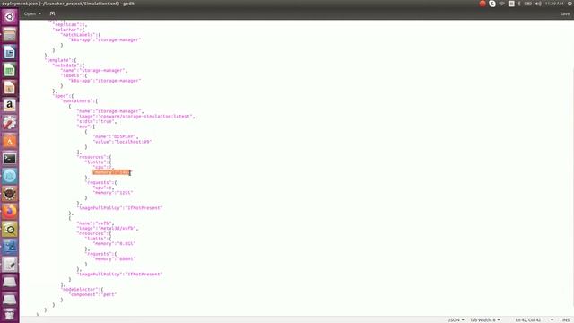The height and width of the screenshot is (323, 574).
Task: Click the storage-simulation:latest image line
Action: (135, 116)
